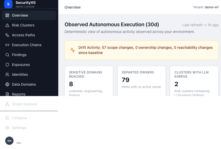Select Findings in the sidebar

click(29, 55)
